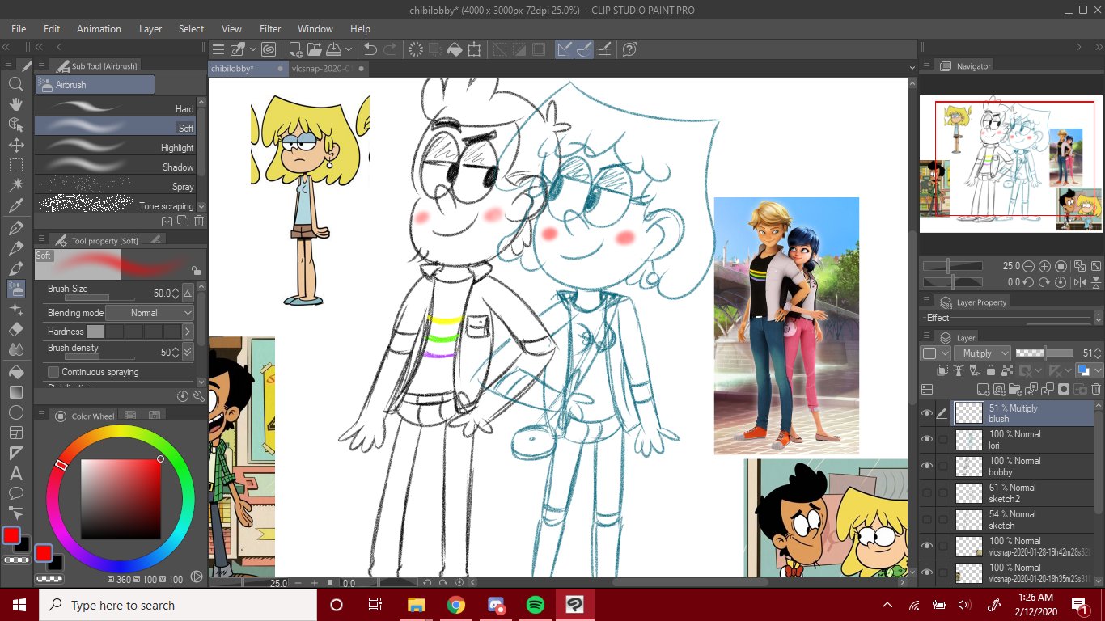
Task: Open the Blending mode dropdown in Tool property
Action: (150, 313)
